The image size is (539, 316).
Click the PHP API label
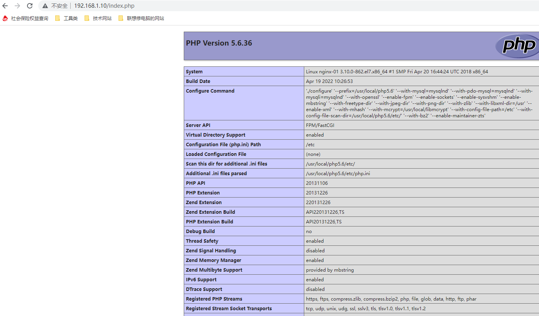(x=195, y=183)
